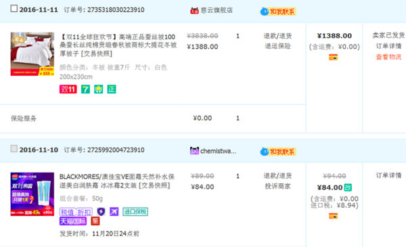This screenshot has width=406, height=247.
Task: Open 订单详情 for the silk quilt order
Action: tap(388, 46)
